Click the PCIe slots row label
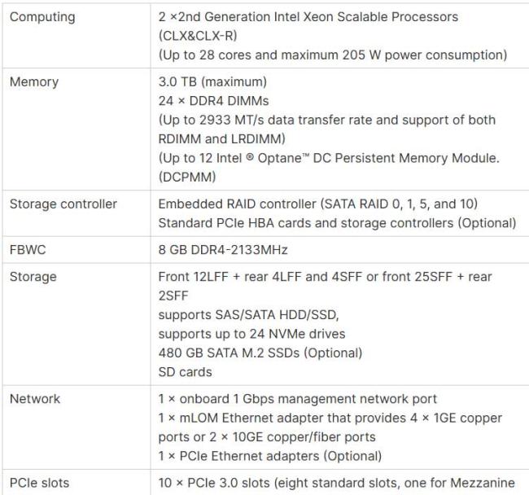 (39, 483)
